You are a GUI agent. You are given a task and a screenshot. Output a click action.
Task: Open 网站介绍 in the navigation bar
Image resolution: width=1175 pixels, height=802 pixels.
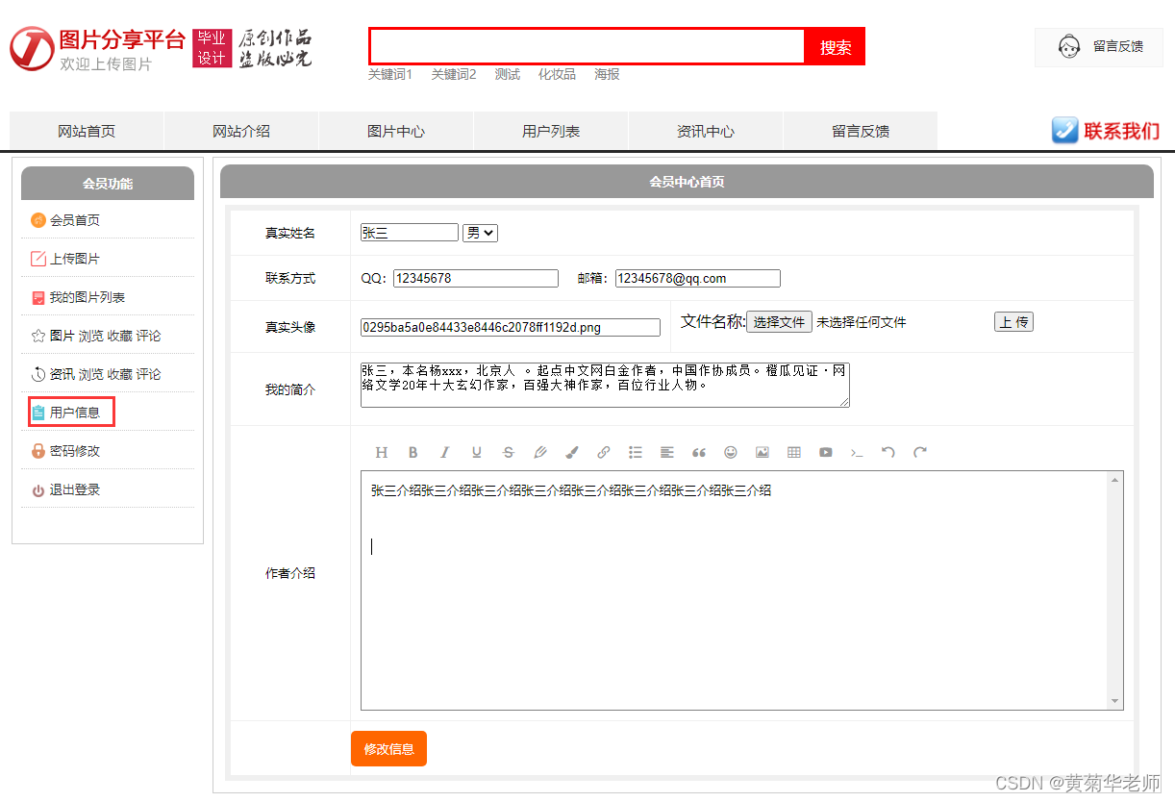[241, 131]
